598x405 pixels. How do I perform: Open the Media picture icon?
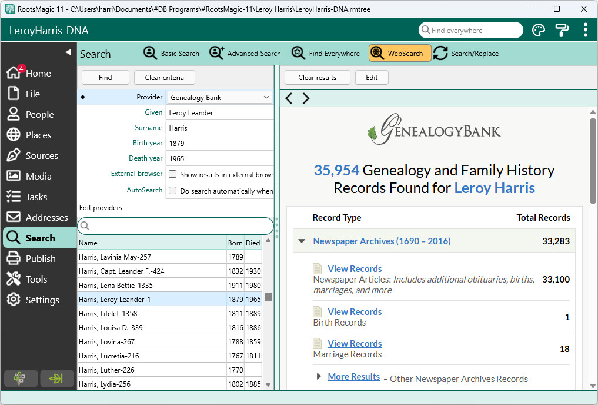click(x=14, y=176)
